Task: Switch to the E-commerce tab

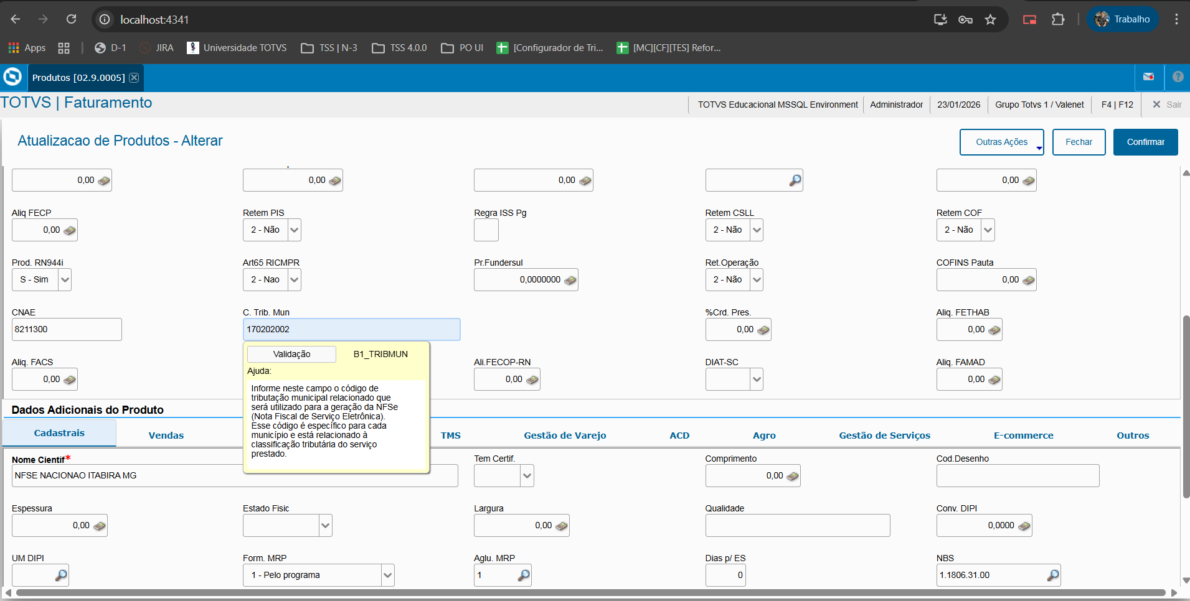Action: pos(1023,436)
